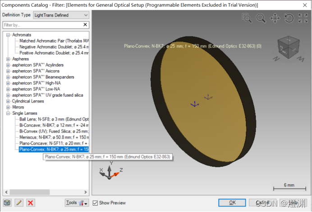Expand the Aspheres tree node

tap(8, 59)
